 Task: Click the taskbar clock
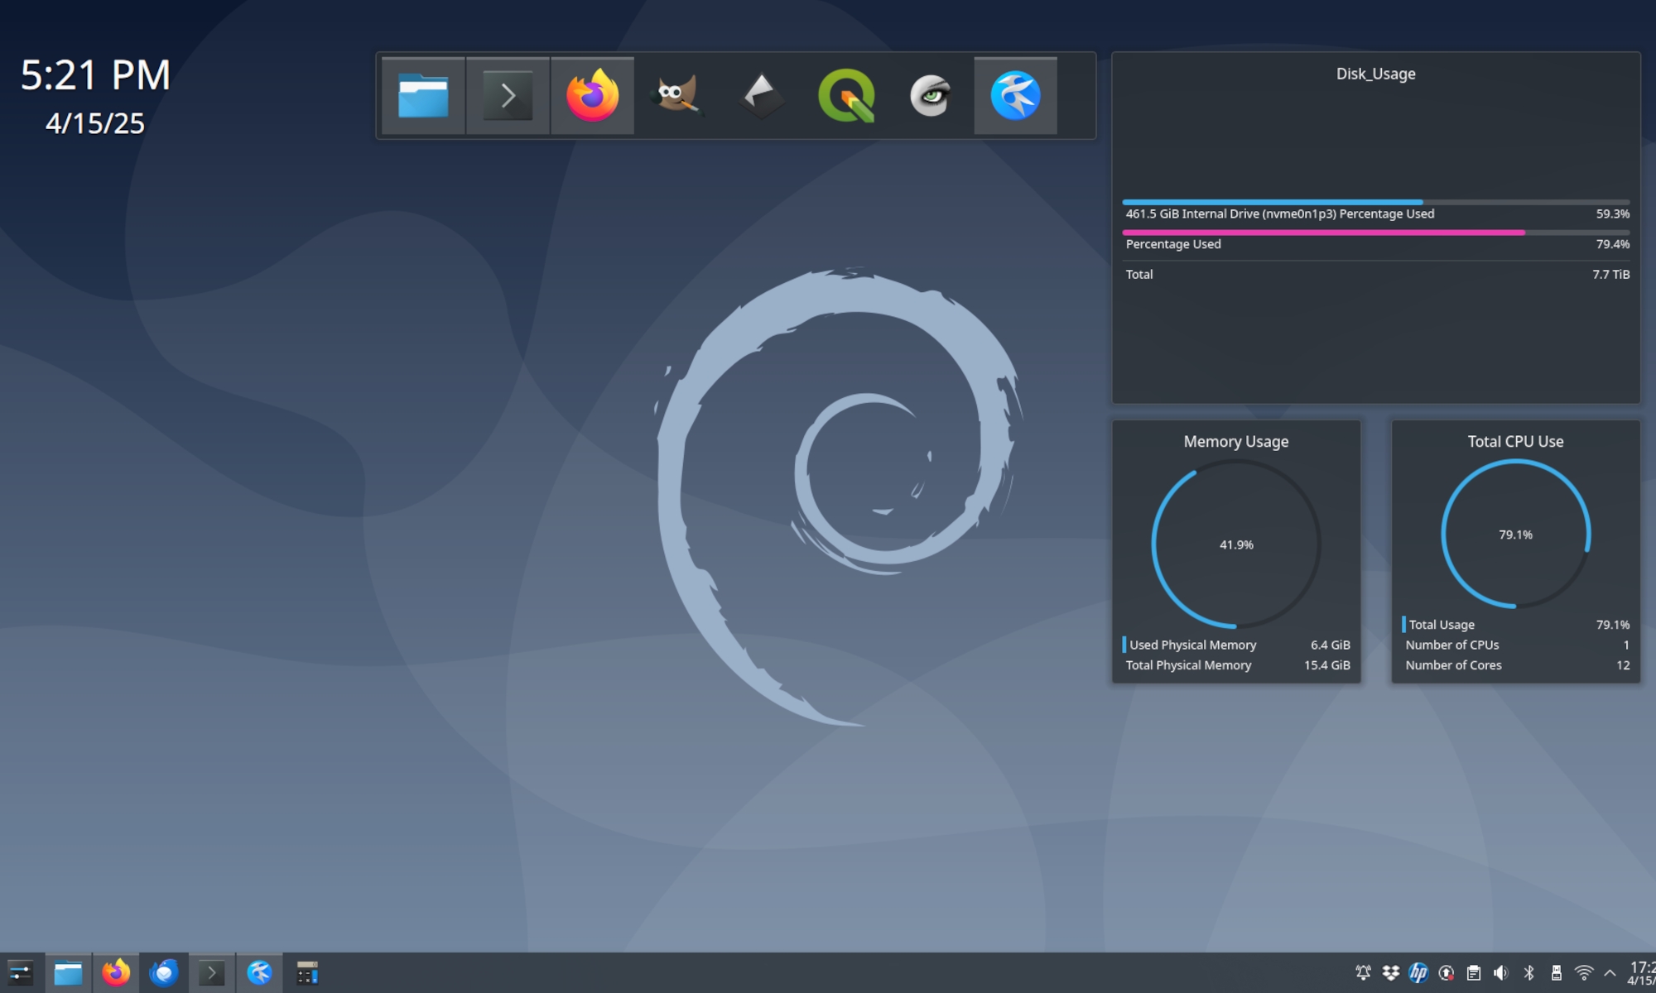(x=1641, y=973)
